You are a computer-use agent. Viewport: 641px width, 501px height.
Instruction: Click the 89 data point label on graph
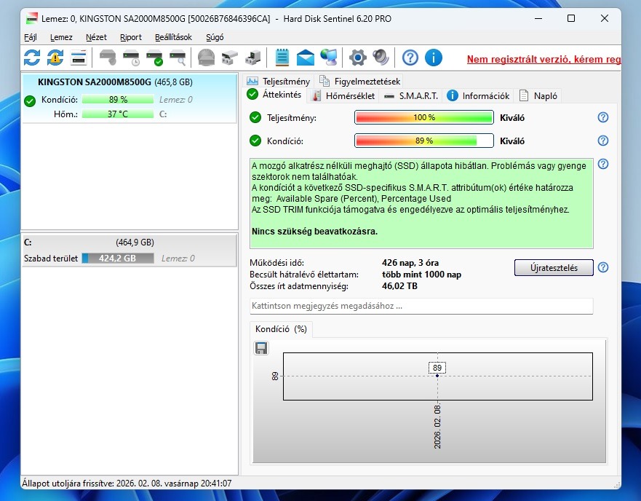point(437,368)
